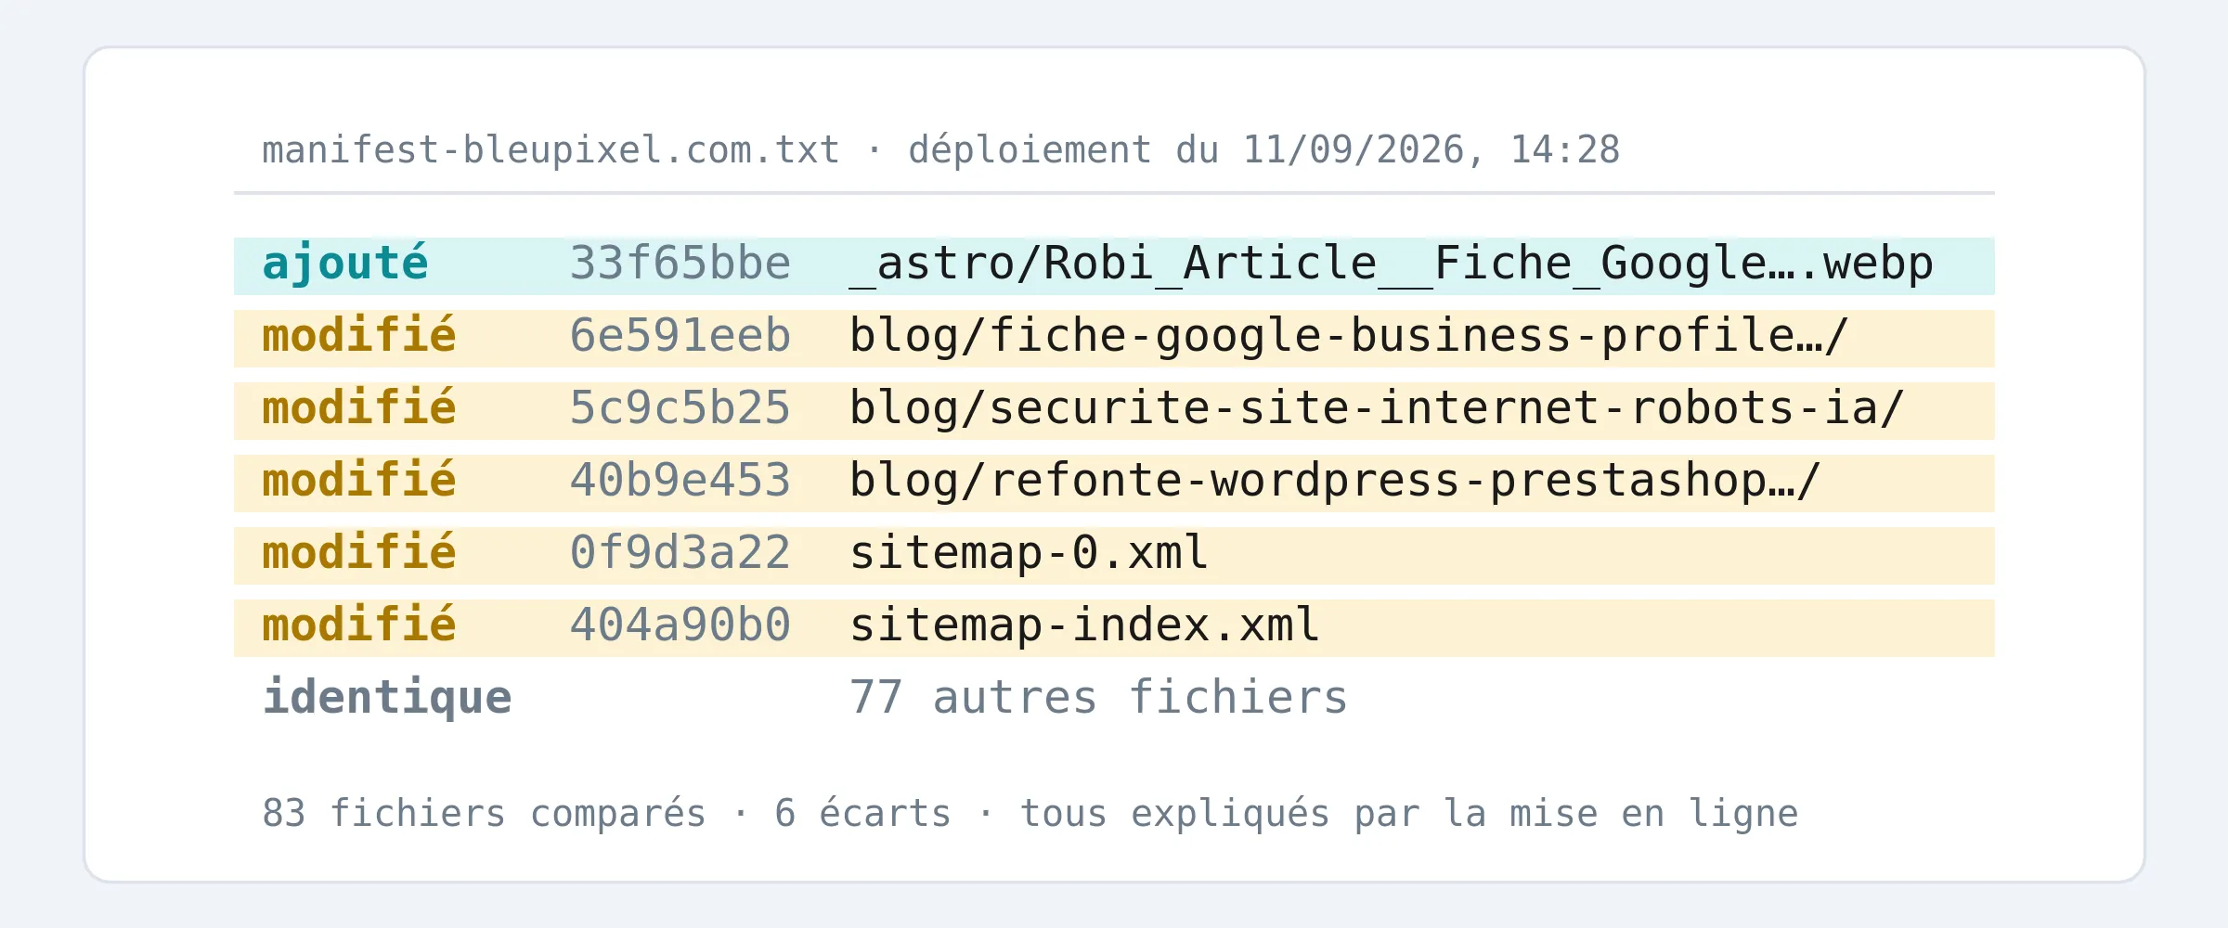
Task: Click "modifié" in the 6e591eeb row
Action: point(359,336)
